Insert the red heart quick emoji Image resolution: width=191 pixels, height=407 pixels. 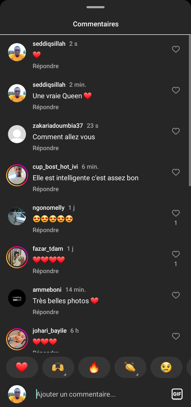tap(22, 367)
